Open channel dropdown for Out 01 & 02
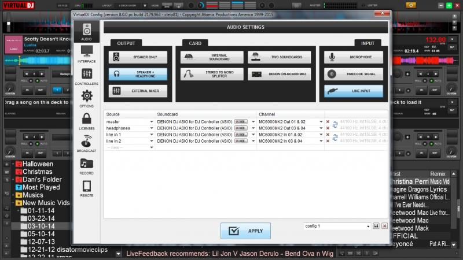Viewport: 463px width, 260px height. click(321, 122)
